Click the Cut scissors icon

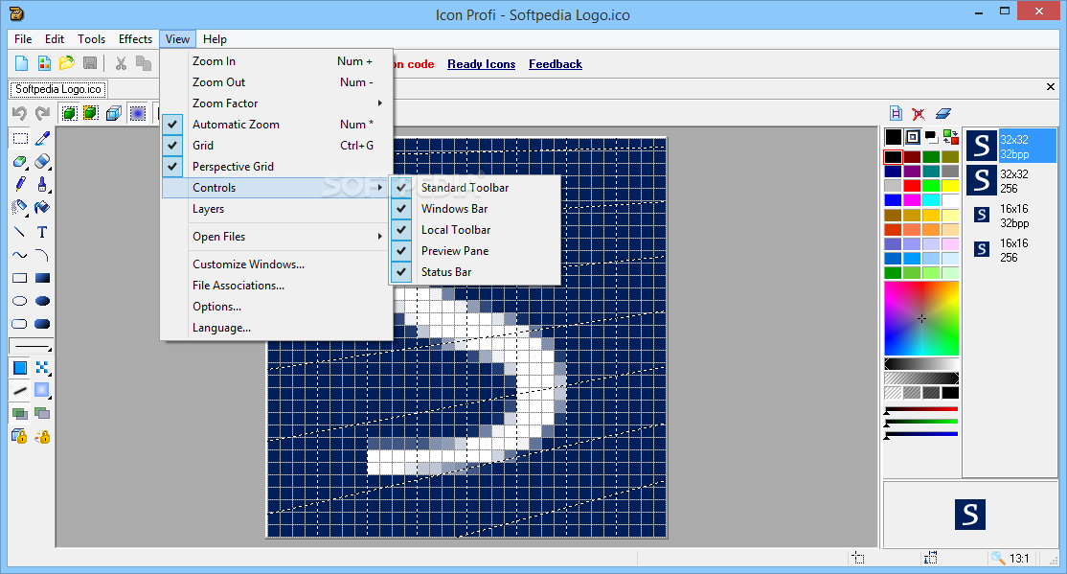pos(121,63)
